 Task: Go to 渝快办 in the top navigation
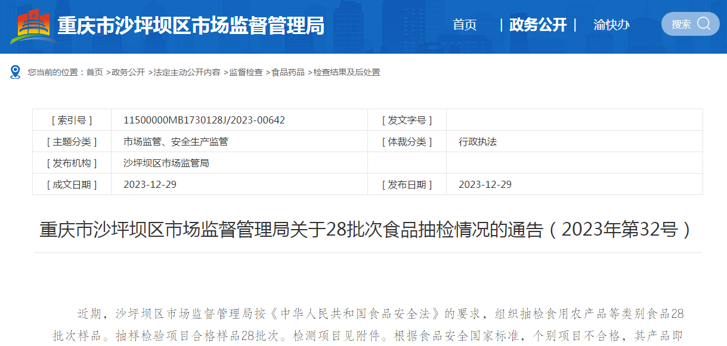click(x=611, y=25)
